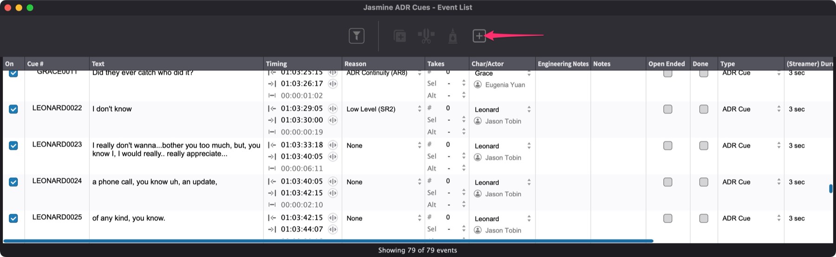836x257 pixels.
Task: Uncheck the On checkbox for LEONARD0024
Action: pos(13,182)
